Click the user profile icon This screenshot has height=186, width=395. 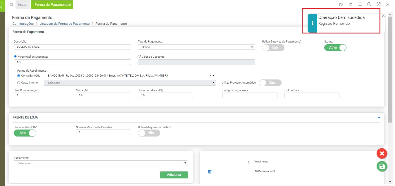click(x=388, y=4)
